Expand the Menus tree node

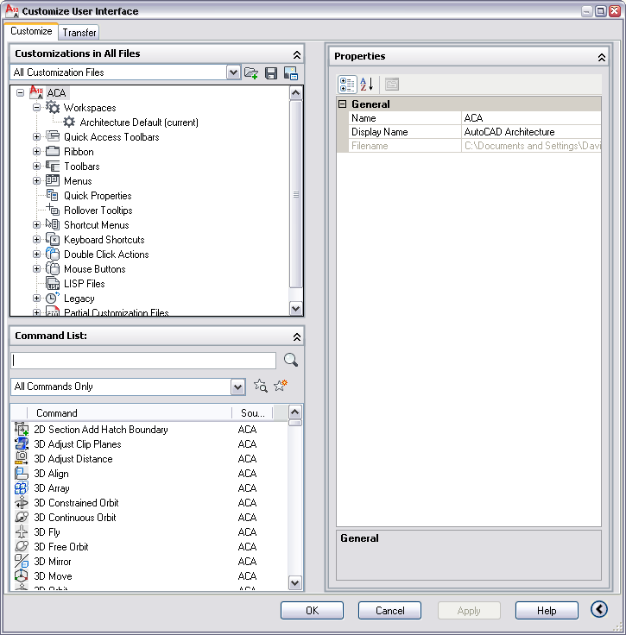pyautogui.click(x=36, y=180)
